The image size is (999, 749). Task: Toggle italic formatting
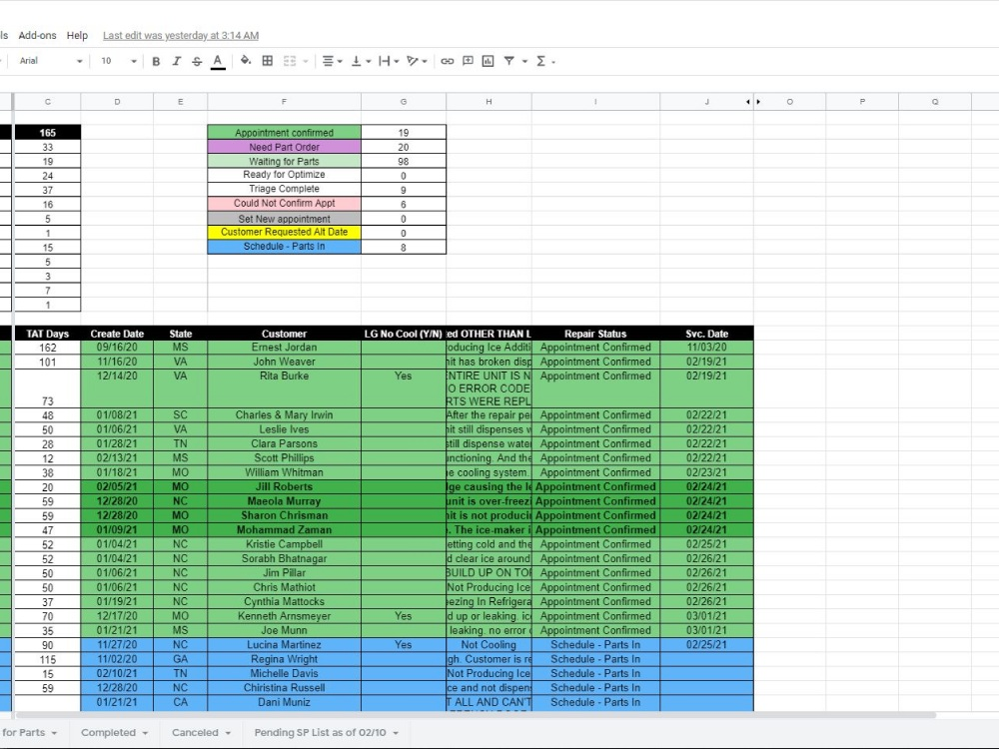pos(177,61)
